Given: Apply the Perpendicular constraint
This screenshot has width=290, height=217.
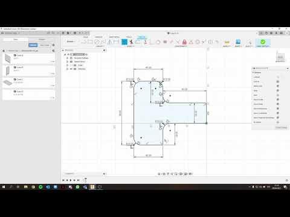Looking at the screenshot, I should [178, 42].
